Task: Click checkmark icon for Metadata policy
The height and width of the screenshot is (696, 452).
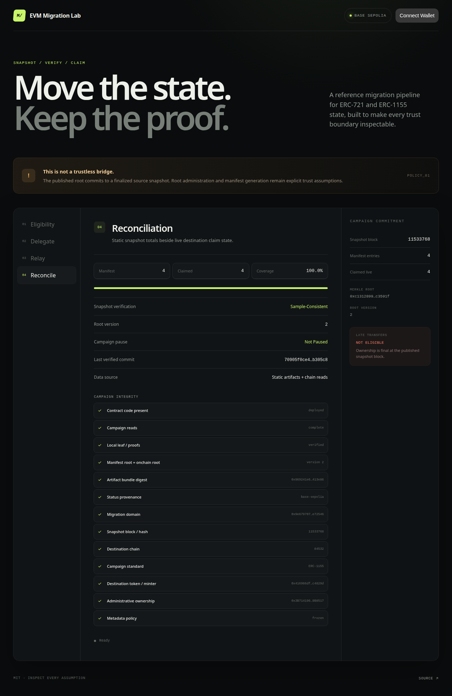Action: click(100, 618)
